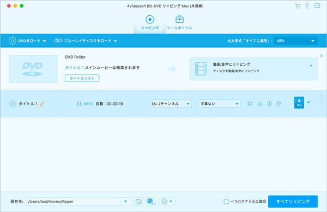Image resolution: width=327 pixels, height=212 pixels.
Task: Click the blue MP4 profile icon
Action: coord(299,103)
